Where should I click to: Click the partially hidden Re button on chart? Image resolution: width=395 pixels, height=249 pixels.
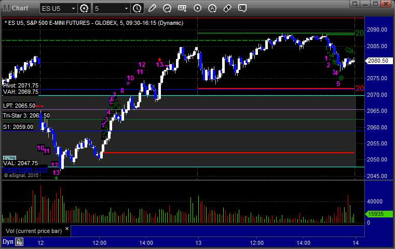point(9,158)
